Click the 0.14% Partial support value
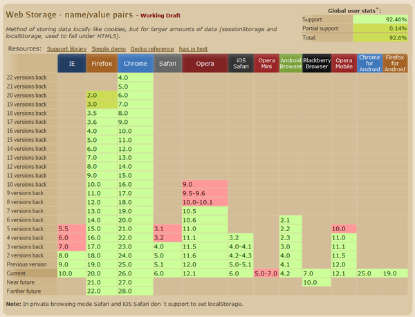This screenshot has width=415, height=317. pyautogui.click(x=380, y=28)
